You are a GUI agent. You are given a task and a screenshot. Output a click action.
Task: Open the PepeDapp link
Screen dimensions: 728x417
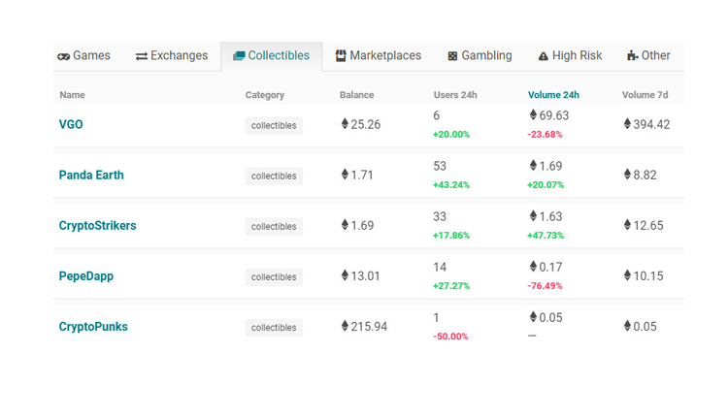click(x=85, y=276)
